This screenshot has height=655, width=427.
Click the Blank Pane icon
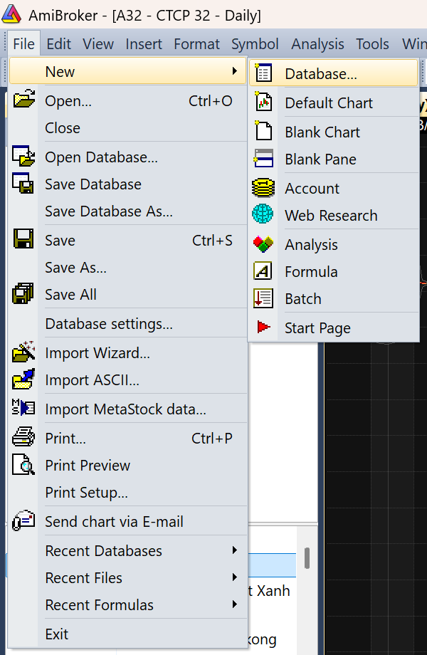[x=263, y=159]
